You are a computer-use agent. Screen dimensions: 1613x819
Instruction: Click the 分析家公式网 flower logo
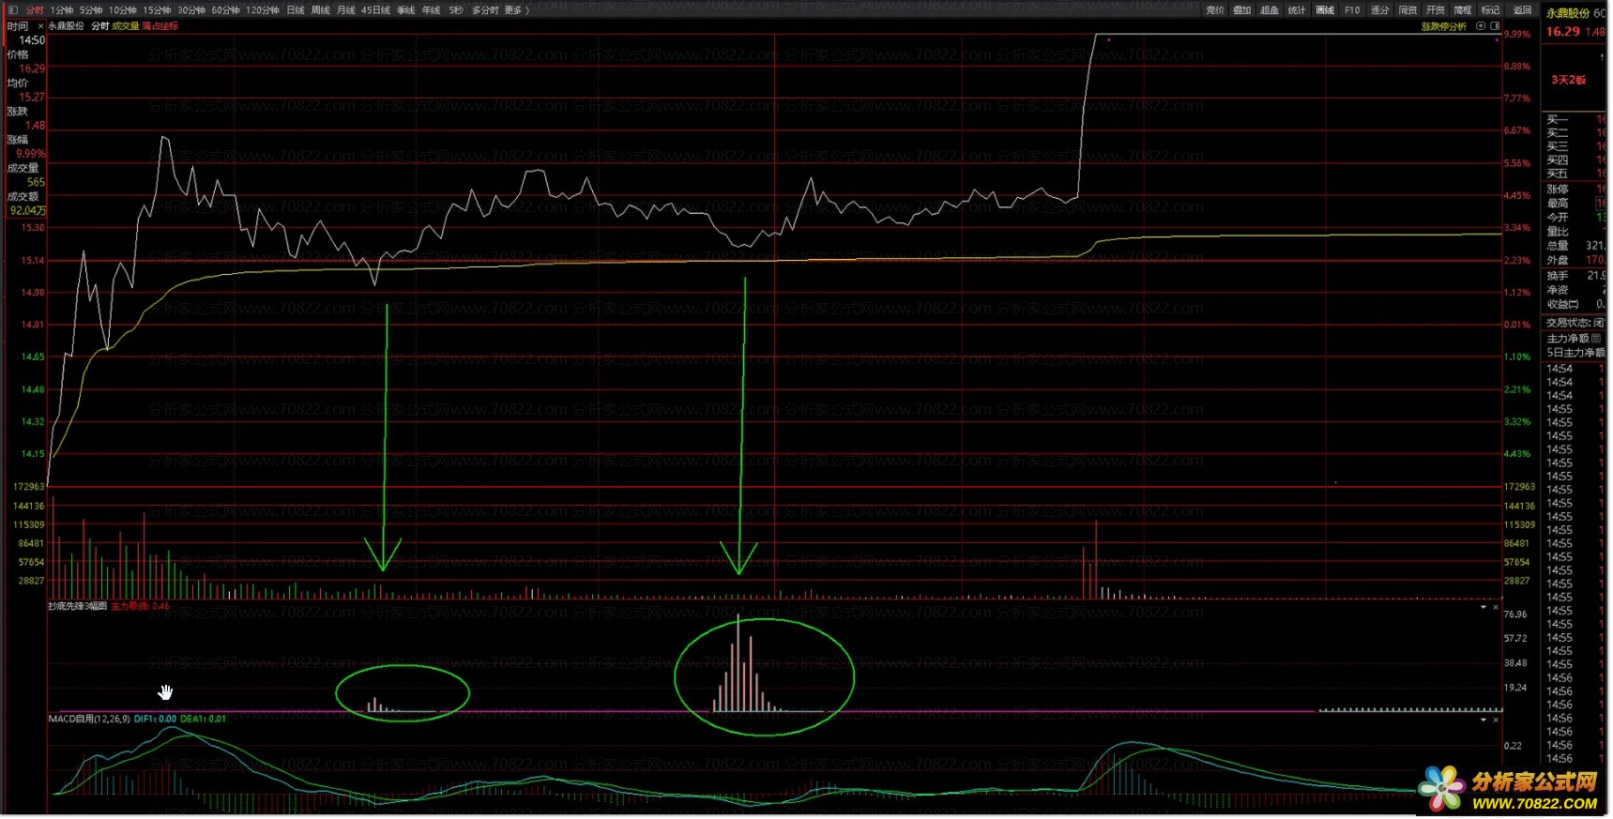(x=1440, y=788)
